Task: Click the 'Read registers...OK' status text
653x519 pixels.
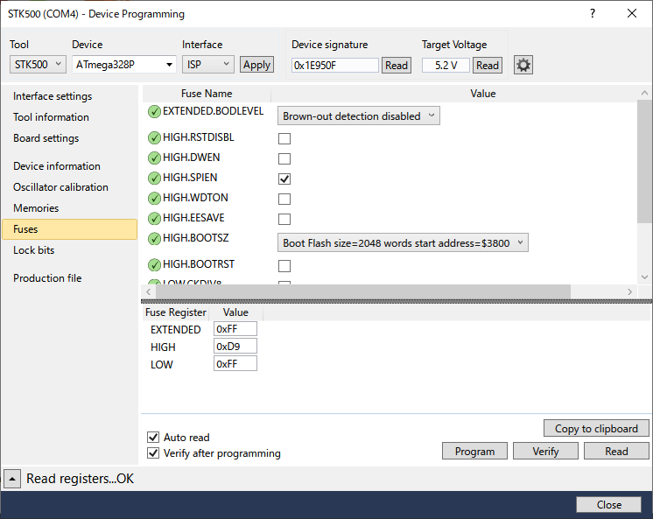Action: [x=80, y=479]
